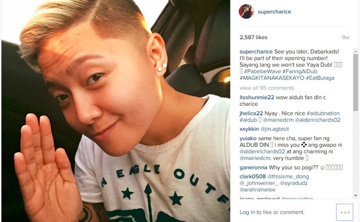Visit commenter itsshunmie22's profile

[x=257, y=98]
